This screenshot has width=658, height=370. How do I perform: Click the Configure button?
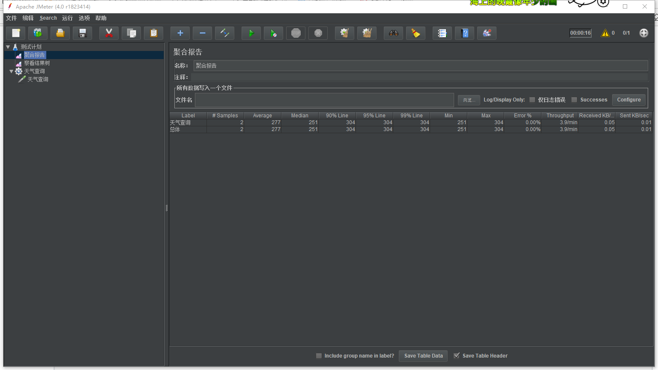pyautogui.click(x=628, y=100)
